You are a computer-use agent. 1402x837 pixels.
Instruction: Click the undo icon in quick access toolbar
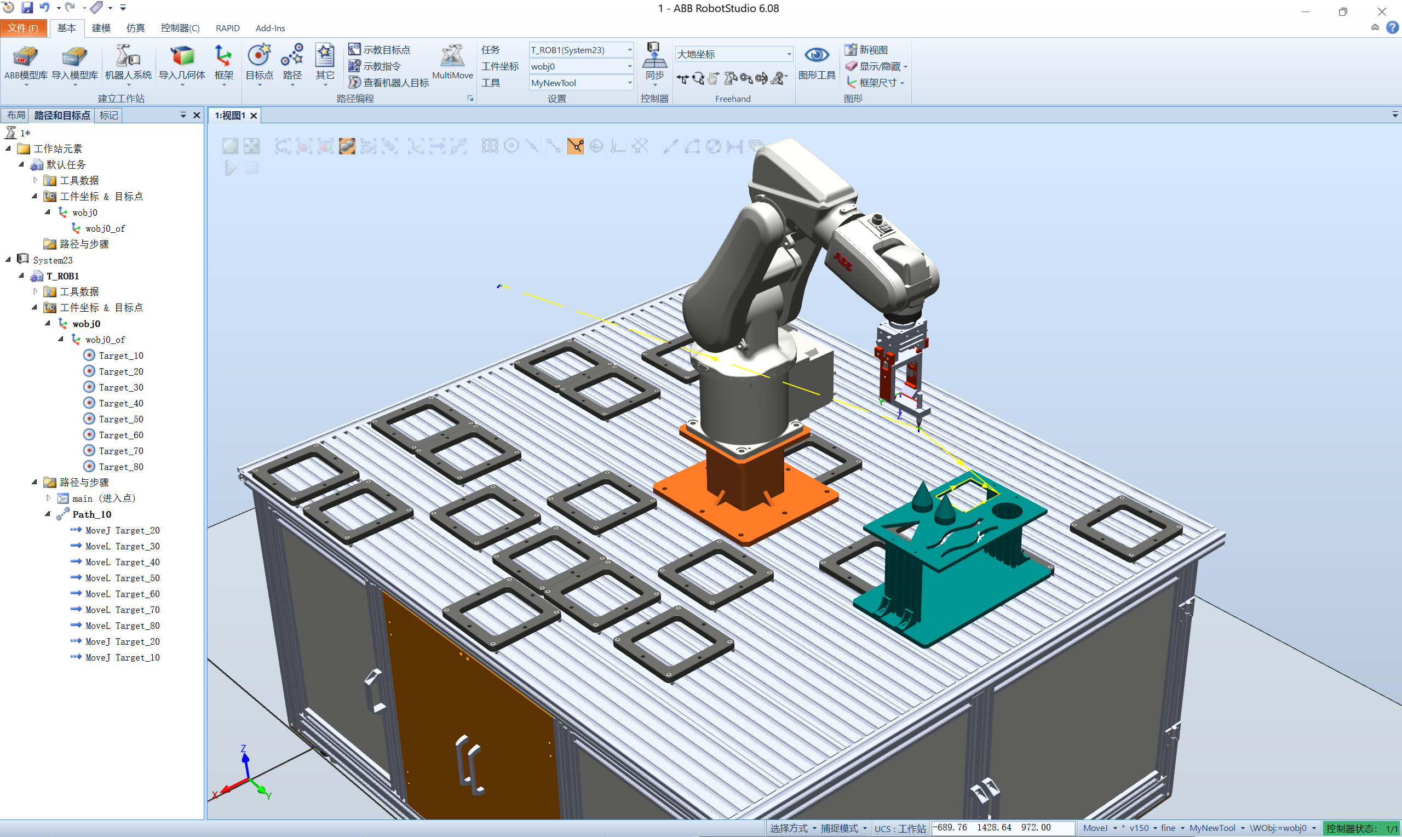click(x=44, y=7)
